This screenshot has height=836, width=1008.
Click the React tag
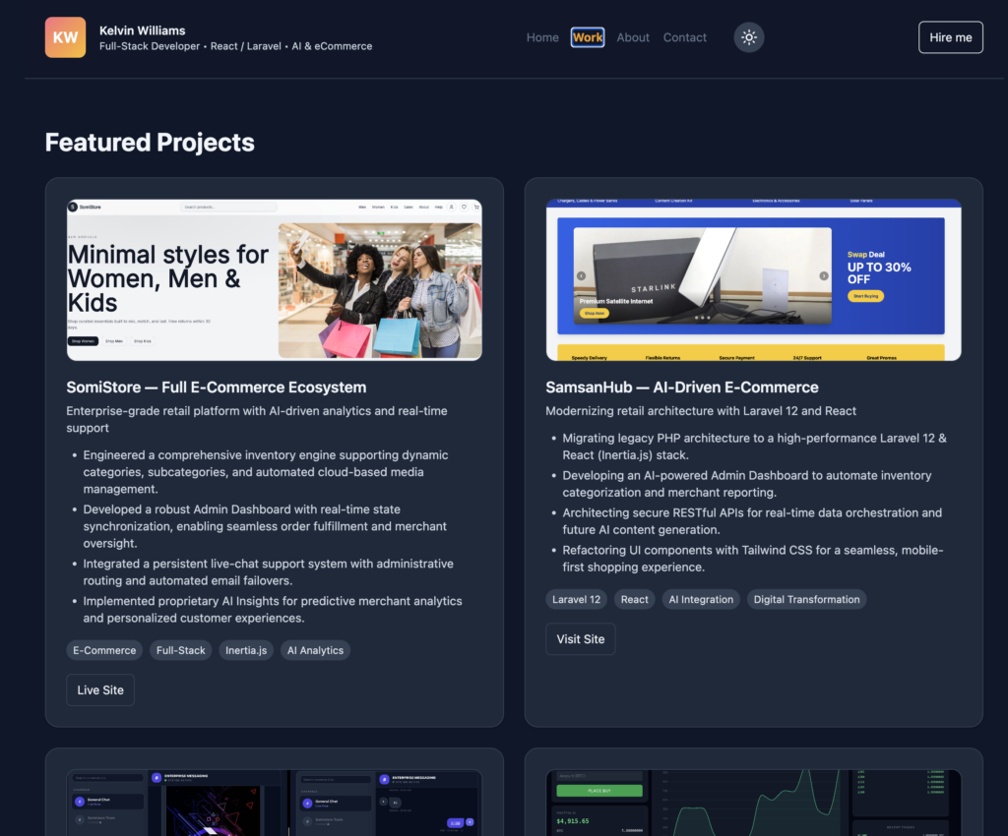(635, 599)
